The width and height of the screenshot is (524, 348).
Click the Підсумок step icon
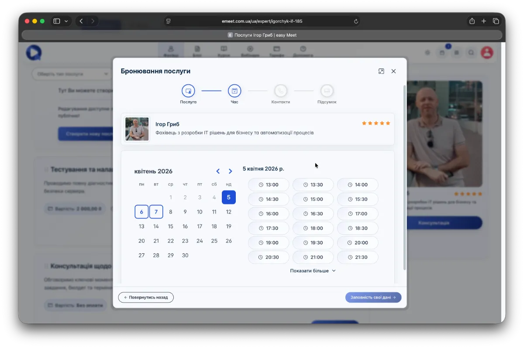click(327, 91)
